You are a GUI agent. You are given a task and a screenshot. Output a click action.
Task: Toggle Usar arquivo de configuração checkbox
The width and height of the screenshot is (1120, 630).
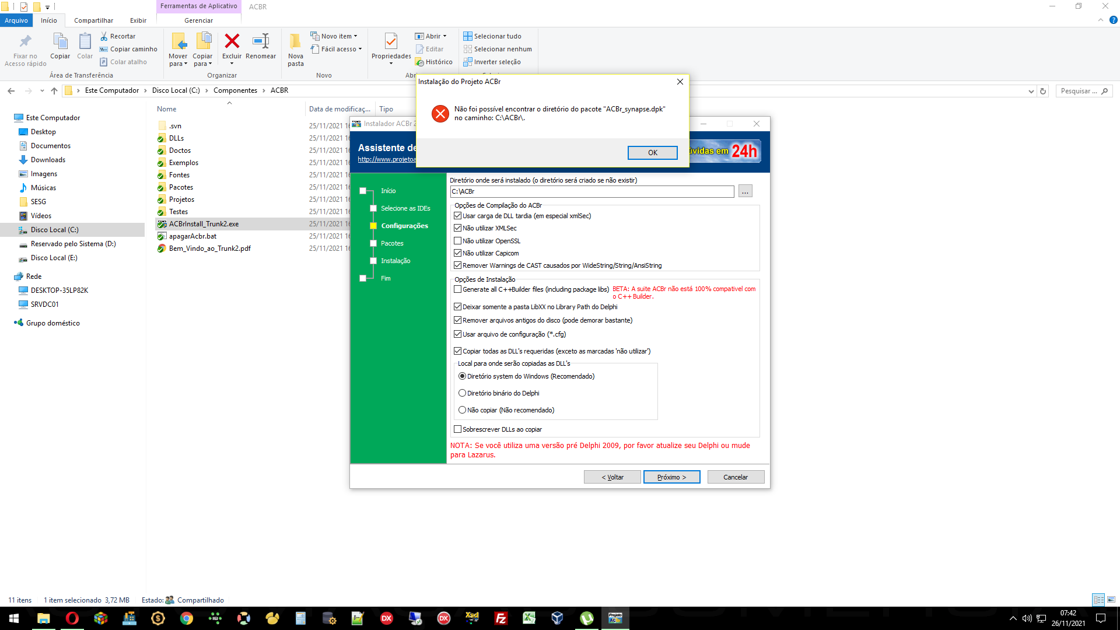coord(458,334)
